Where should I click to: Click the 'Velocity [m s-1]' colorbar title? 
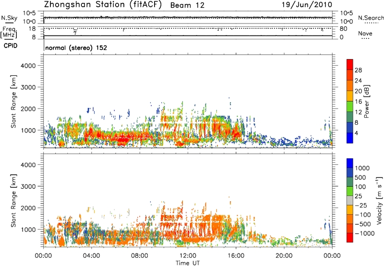pyautogui.click(x=379, y=200)
